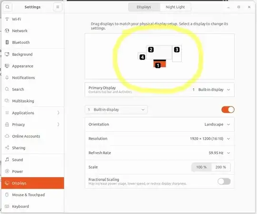
Task: Select 200 % scale option
Action: 221,167
